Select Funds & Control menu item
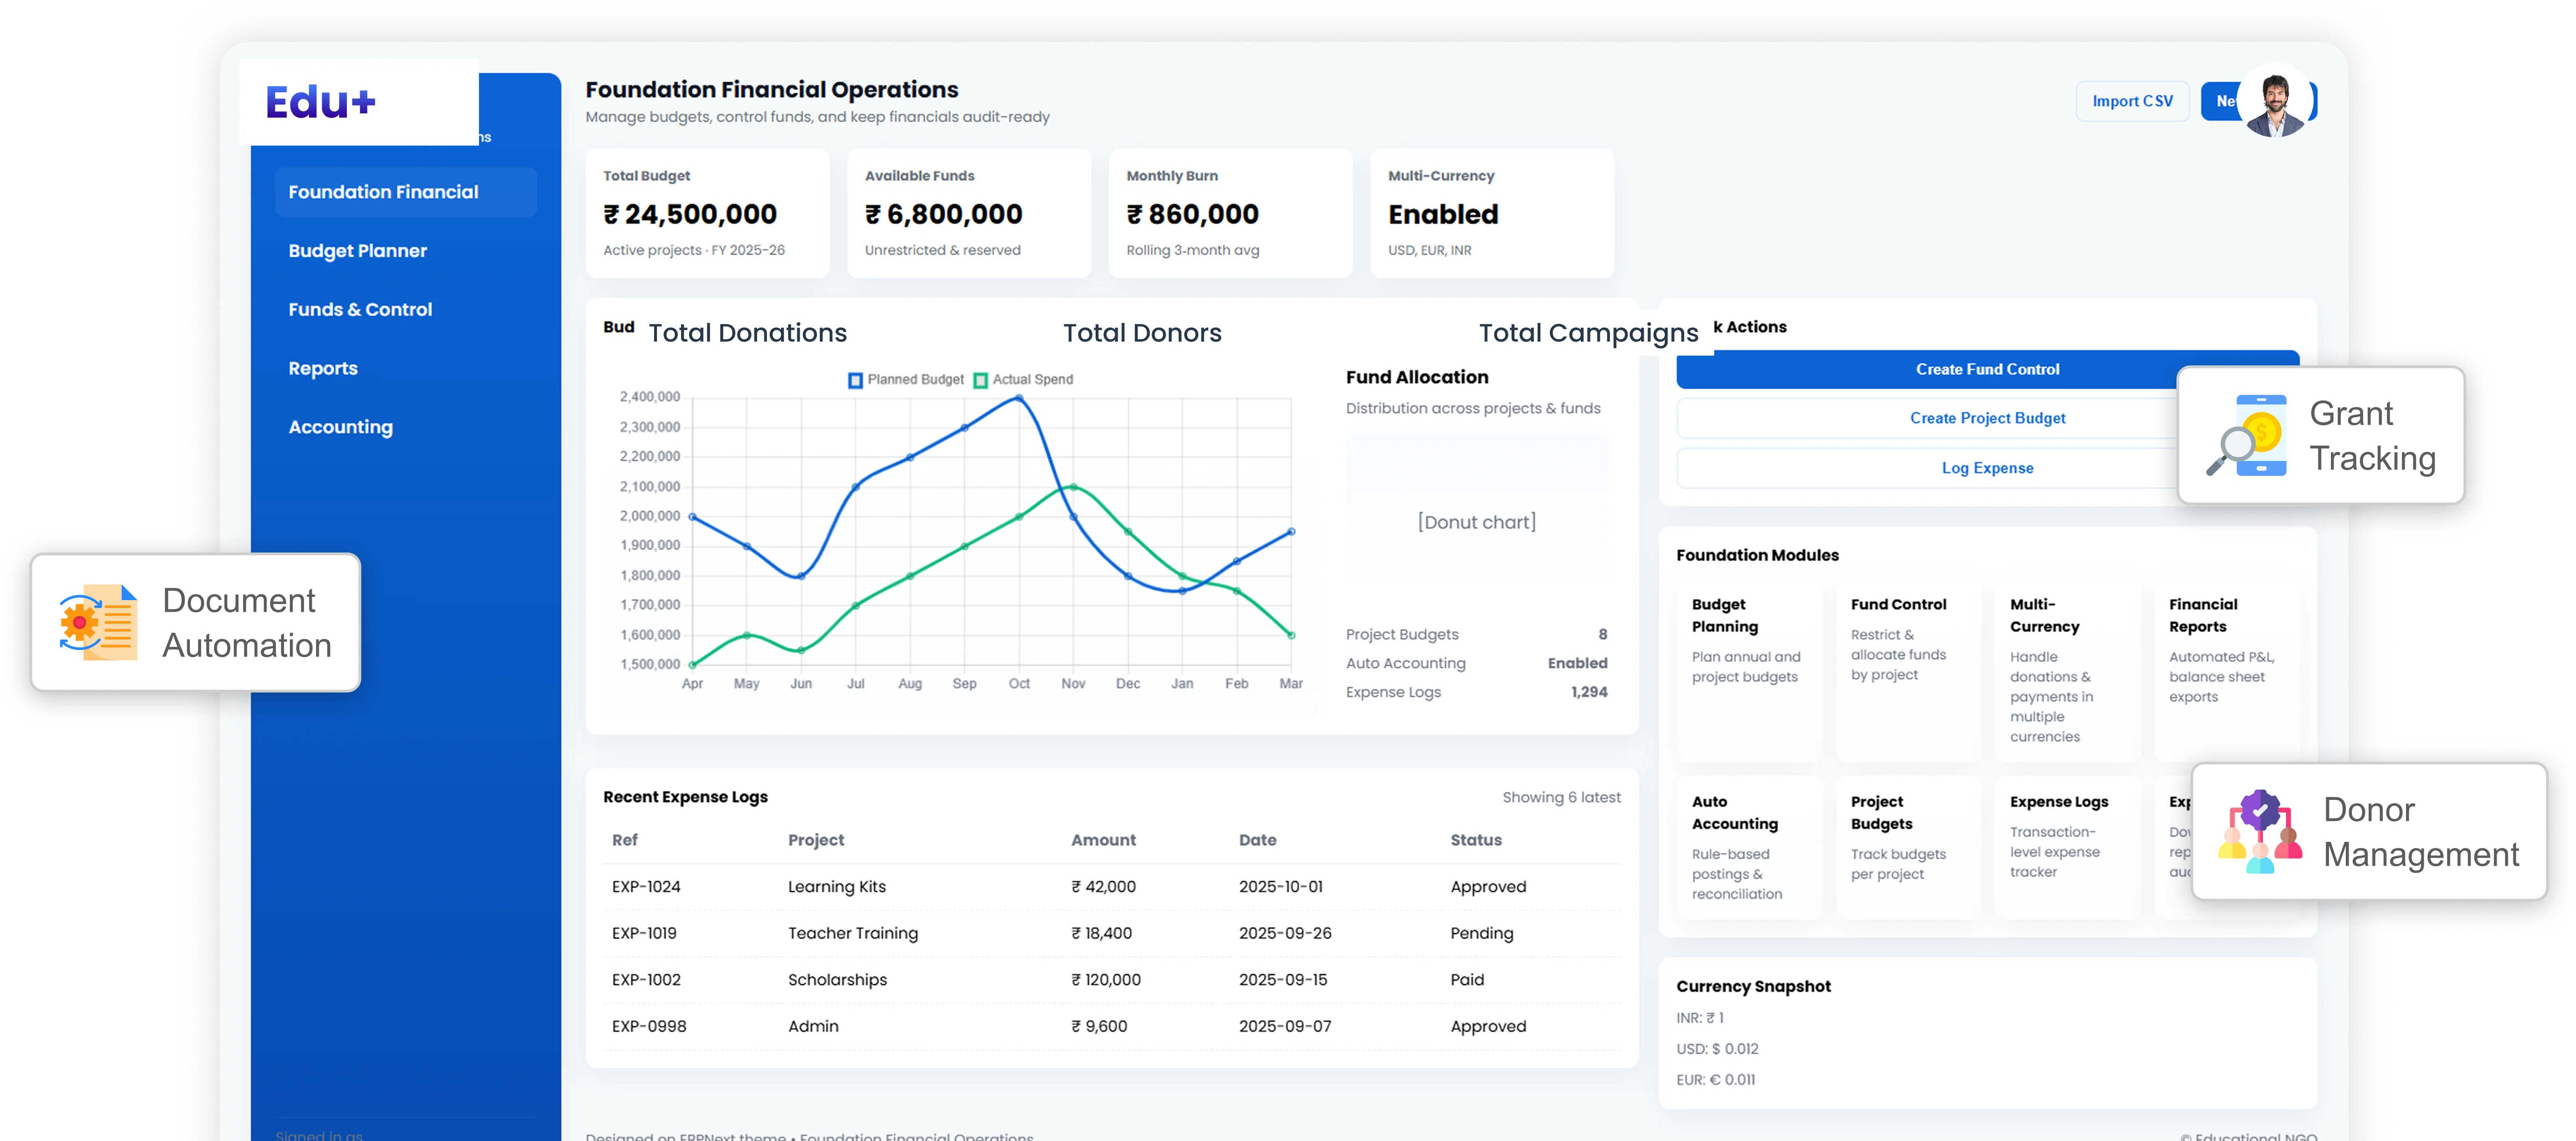 coord(360,310)
